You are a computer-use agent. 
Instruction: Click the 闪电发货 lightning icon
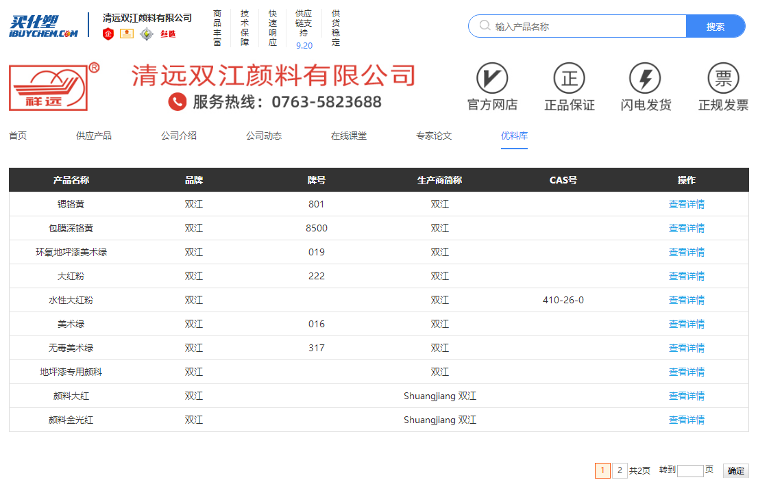[645, 78]
